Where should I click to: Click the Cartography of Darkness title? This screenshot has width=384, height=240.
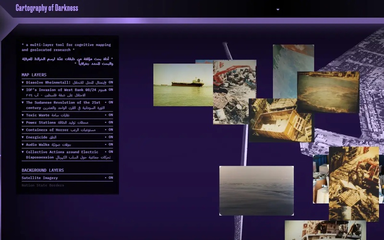(x=47, y=8)
